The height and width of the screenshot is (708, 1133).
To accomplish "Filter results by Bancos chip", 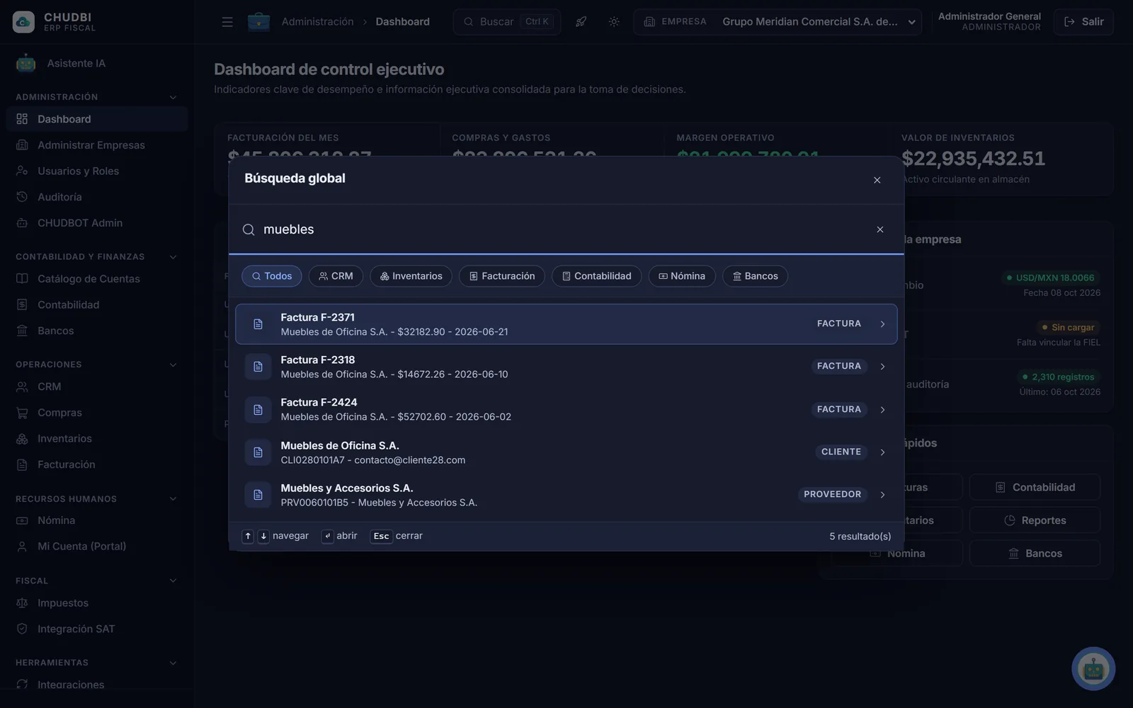I will tap(755, 276).
